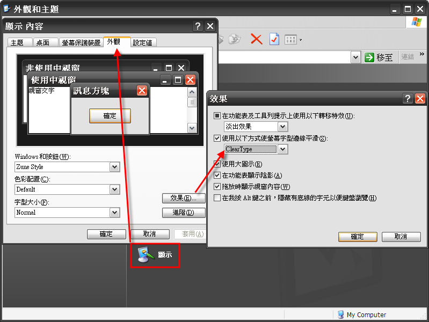Close the 效果 dialog

[x=420, y=99]
